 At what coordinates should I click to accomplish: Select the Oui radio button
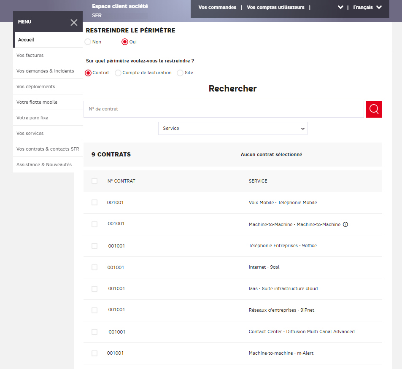pyautogui.click(x=124, y=42)
